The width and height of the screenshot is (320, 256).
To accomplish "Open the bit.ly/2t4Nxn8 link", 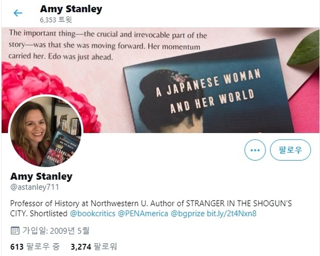I will 231,213.
